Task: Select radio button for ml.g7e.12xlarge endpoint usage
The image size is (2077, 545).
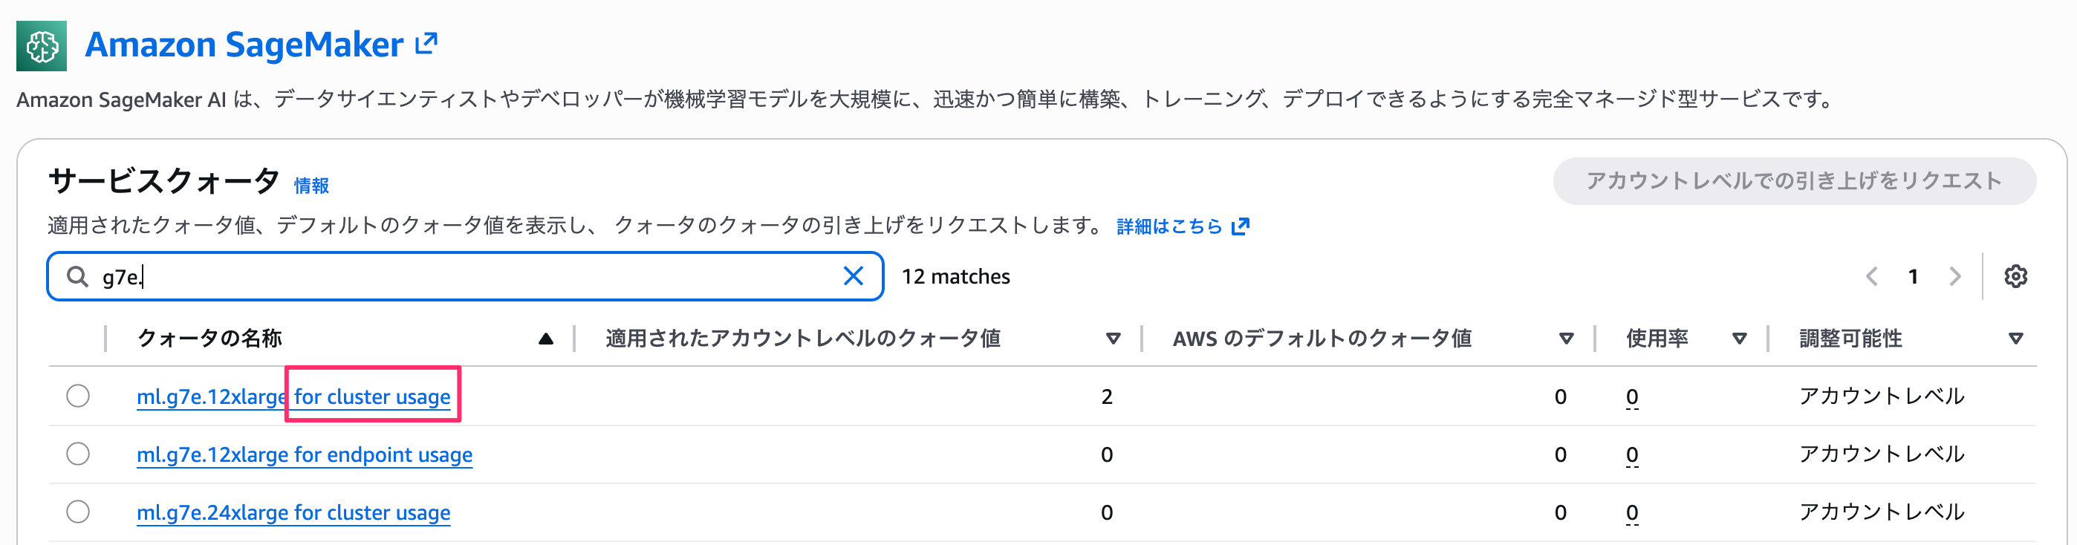Action: [77, 454]
